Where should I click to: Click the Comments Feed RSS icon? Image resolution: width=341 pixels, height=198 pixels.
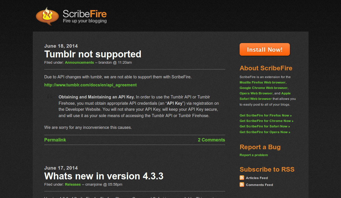[x=242, y=185]
